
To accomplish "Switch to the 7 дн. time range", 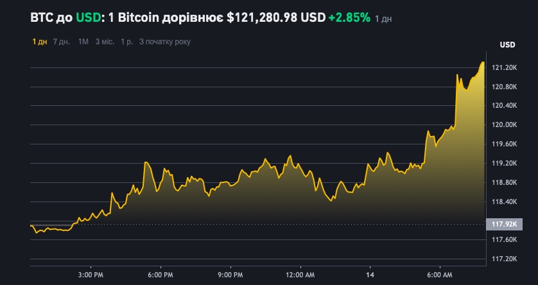I will coord(62,42).
